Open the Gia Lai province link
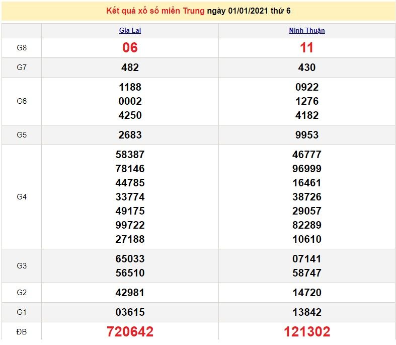The height and width of the screenshot is (345, 396). [130, 31]
